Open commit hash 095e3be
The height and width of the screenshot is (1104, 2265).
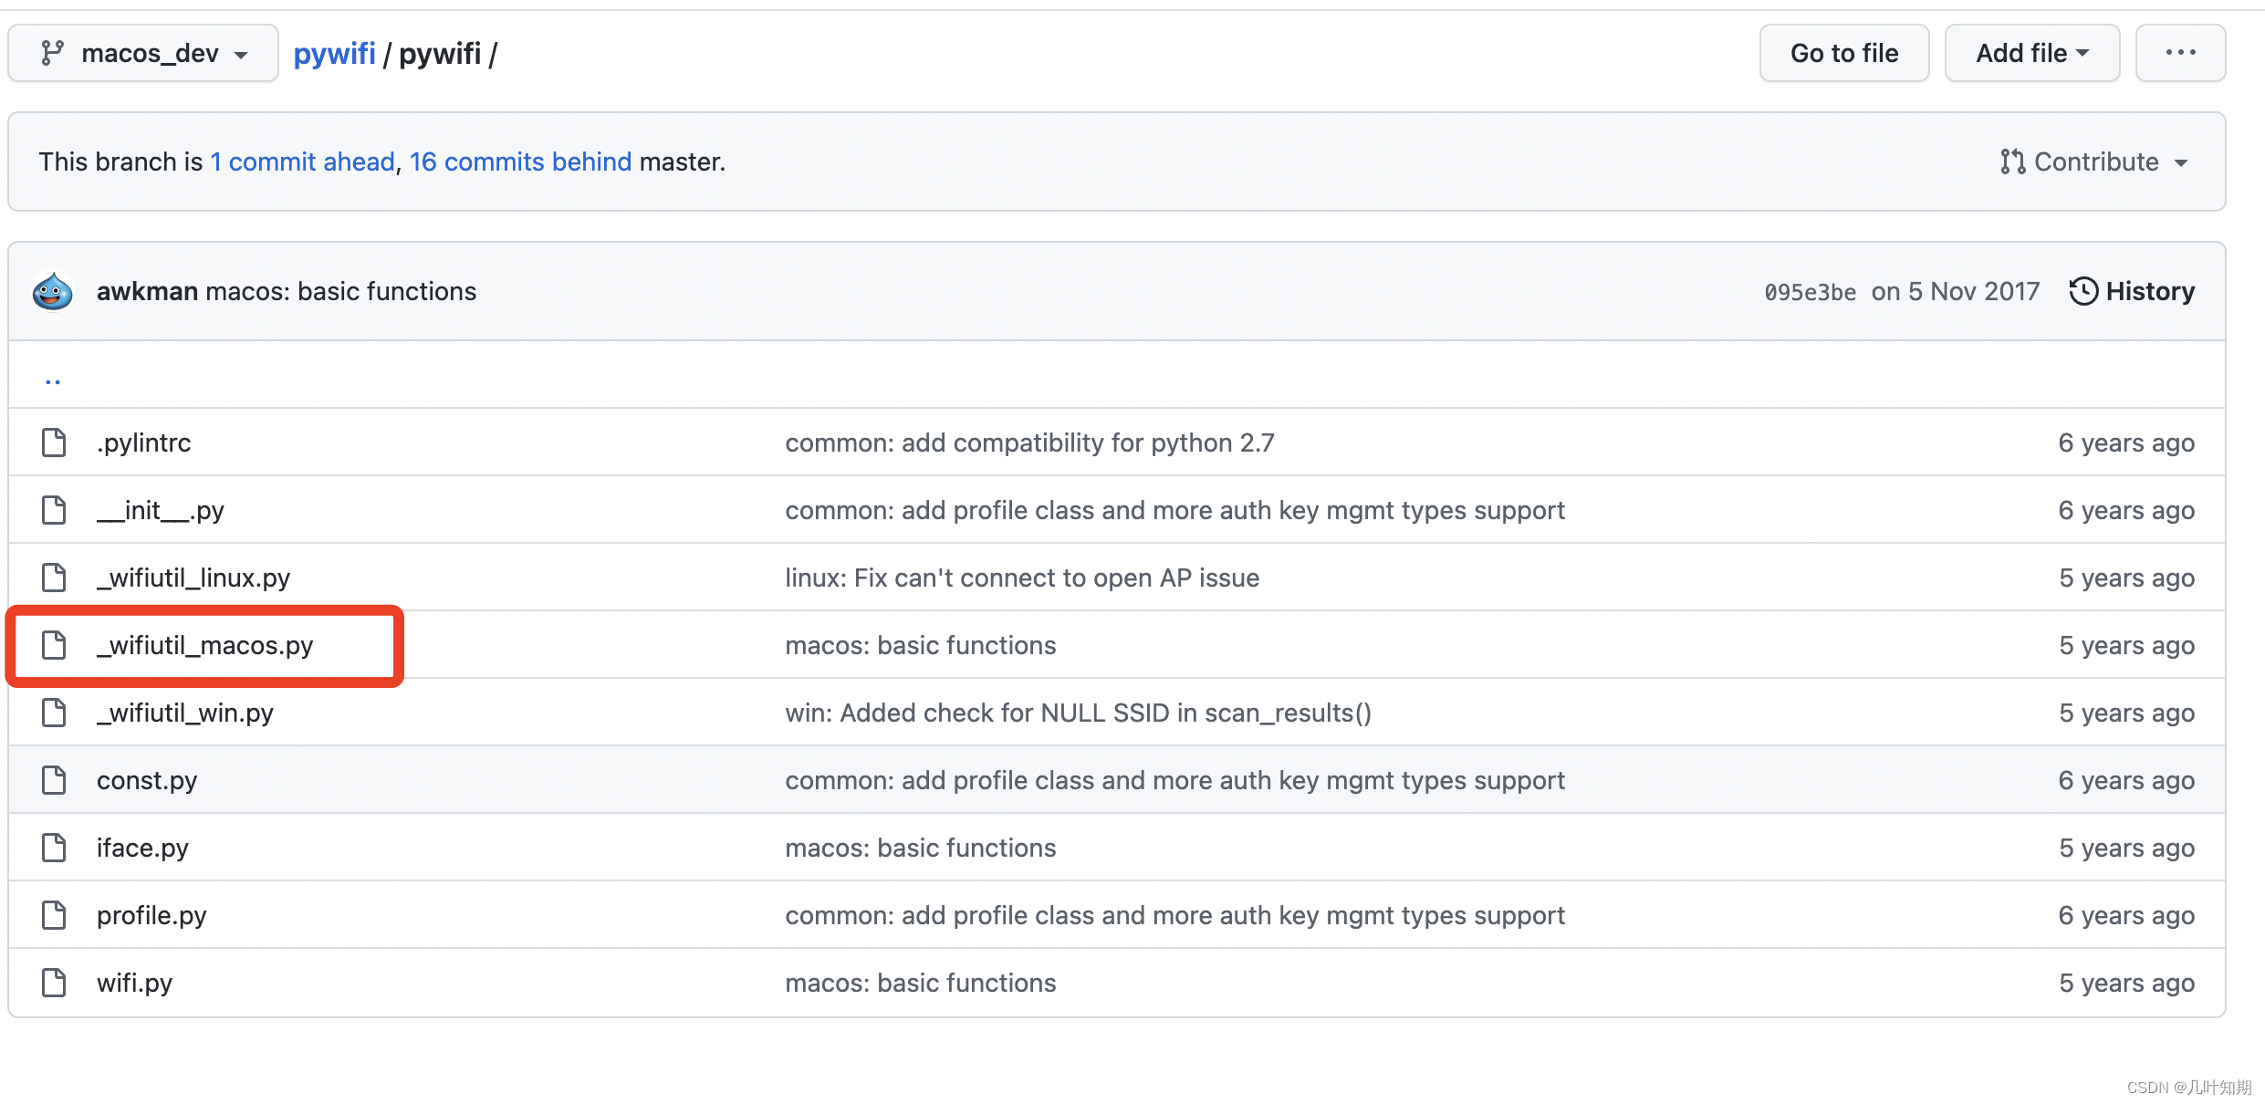[x=1810, y=292]
